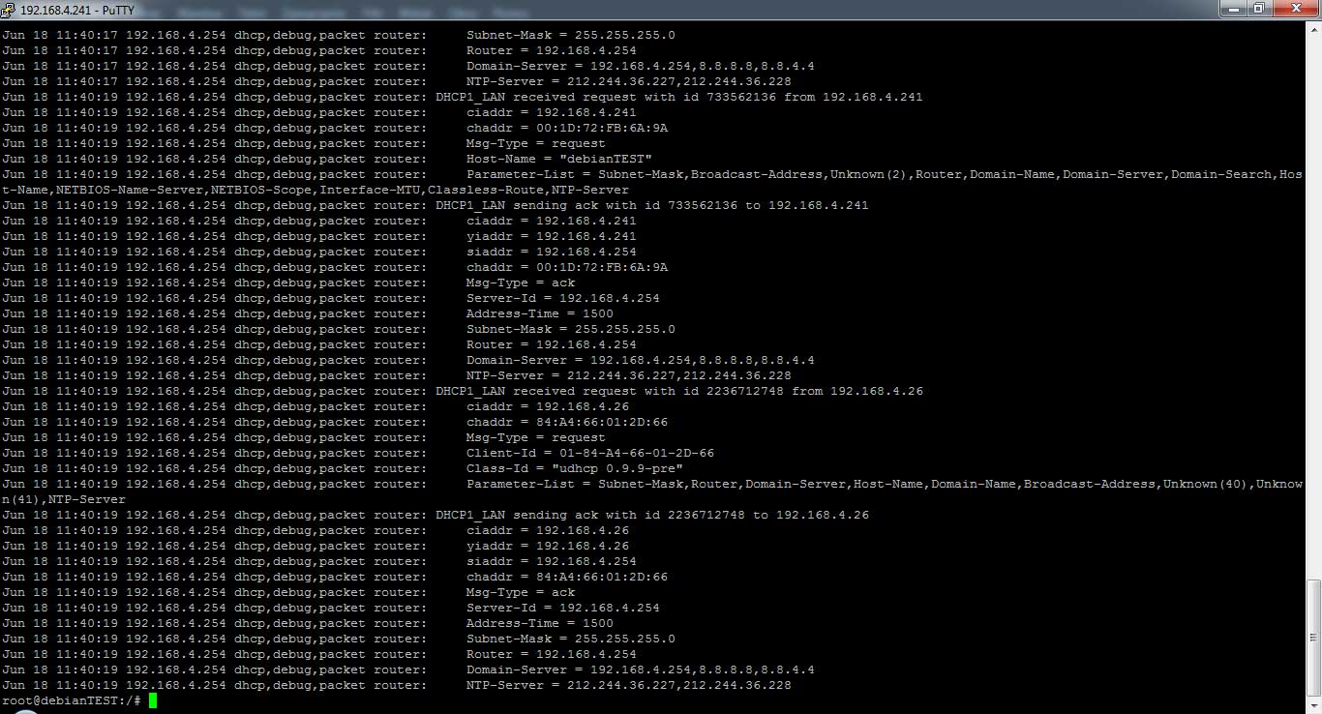Click the scrollbar up arrow

tap(1313, 31)
